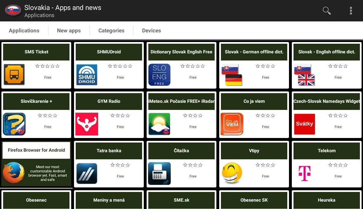Open the Firefox Browser for Android ad title
Screen dimensions: 363x209
pos(36,150)
